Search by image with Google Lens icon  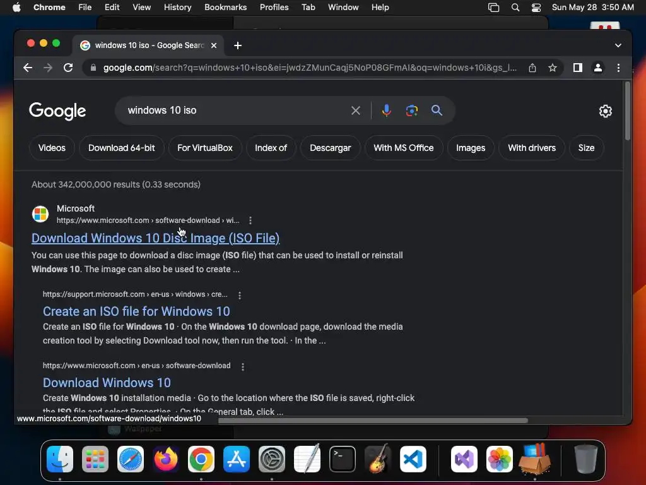[411, 111]
